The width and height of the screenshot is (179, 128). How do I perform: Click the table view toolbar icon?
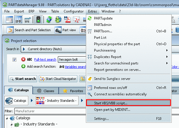[9, 20]
